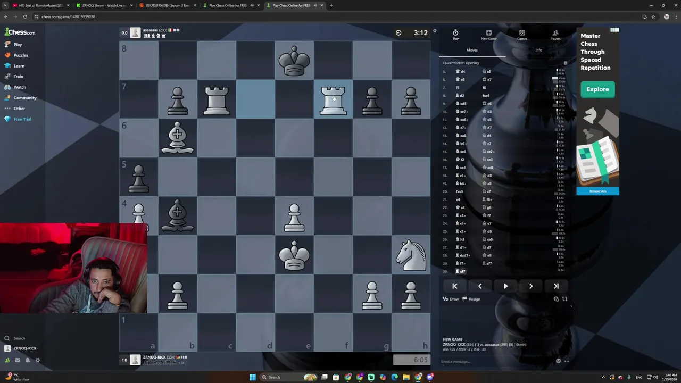Viewport: 681px width, 383px height.
Task: Click the icon left of the 3:12 clock
Action: pos(398,33)
